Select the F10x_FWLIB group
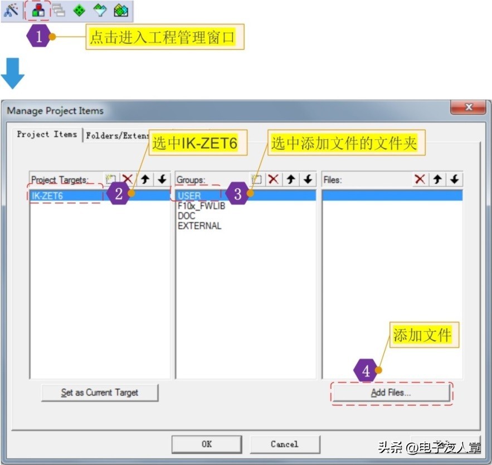 (x=201, y=206)
